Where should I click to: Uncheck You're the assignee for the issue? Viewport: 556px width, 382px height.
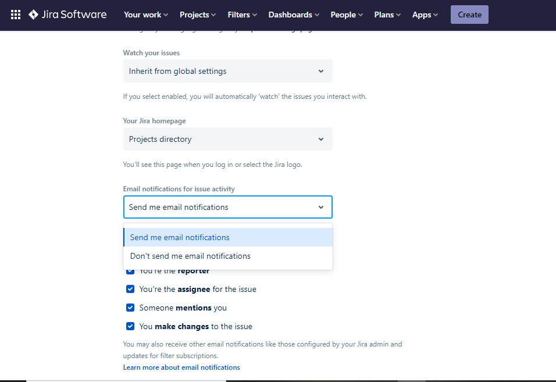point(130,289)
